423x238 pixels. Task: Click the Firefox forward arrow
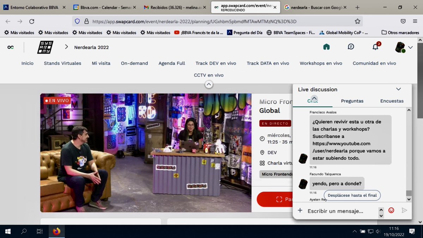pos(20,22)
